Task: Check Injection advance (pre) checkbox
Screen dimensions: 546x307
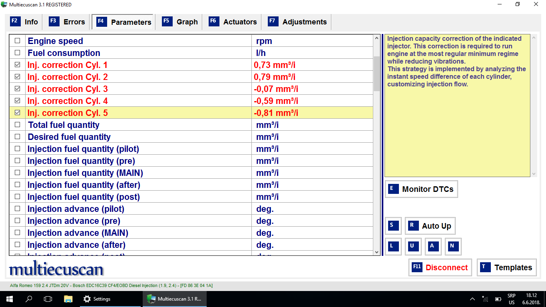Action: click(17, 221)
